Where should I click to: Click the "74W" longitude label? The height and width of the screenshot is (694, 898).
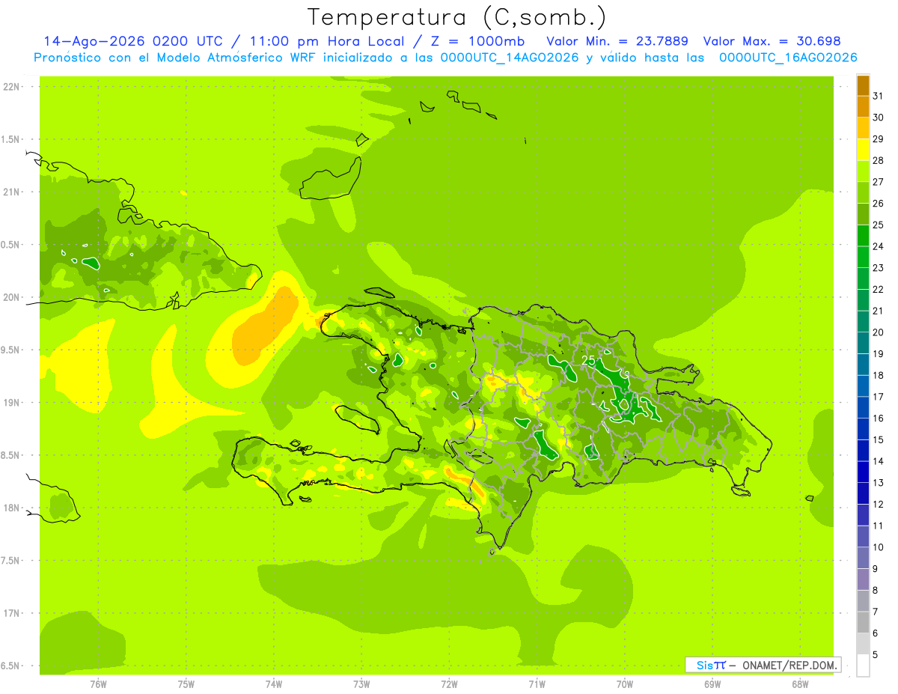tap(274, 684)
